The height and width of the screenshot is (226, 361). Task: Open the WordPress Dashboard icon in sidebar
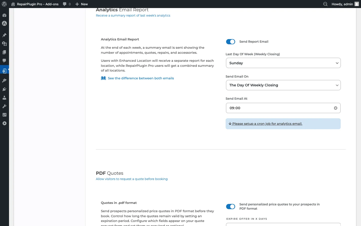(x=4, y=15)
